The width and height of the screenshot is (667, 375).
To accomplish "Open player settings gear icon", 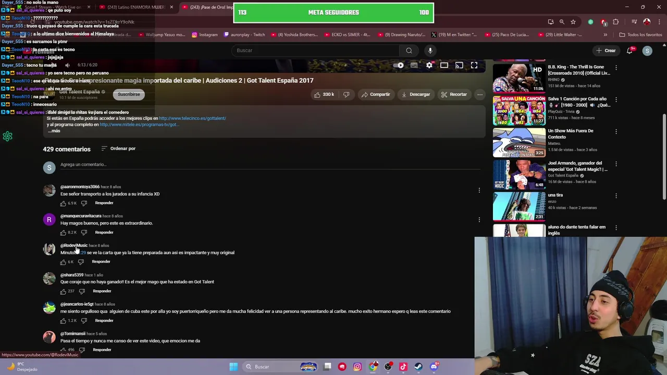I will (x=429, y=65).
